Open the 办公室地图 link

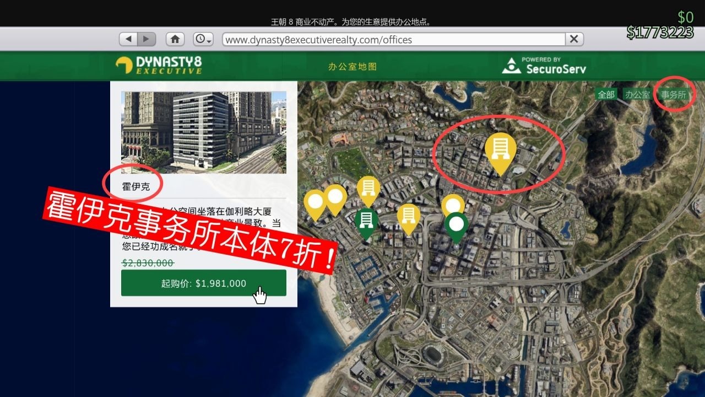(x=352, y=67)
